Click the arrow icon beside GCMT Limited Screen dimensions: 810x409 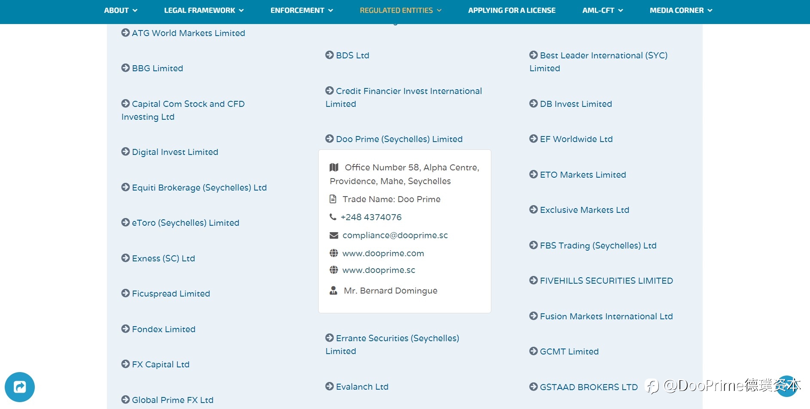(x=533, y=351)
